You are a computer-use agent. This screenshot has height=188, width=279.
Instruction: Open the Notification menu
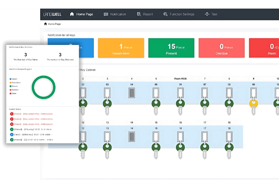(x=115, y=14)
